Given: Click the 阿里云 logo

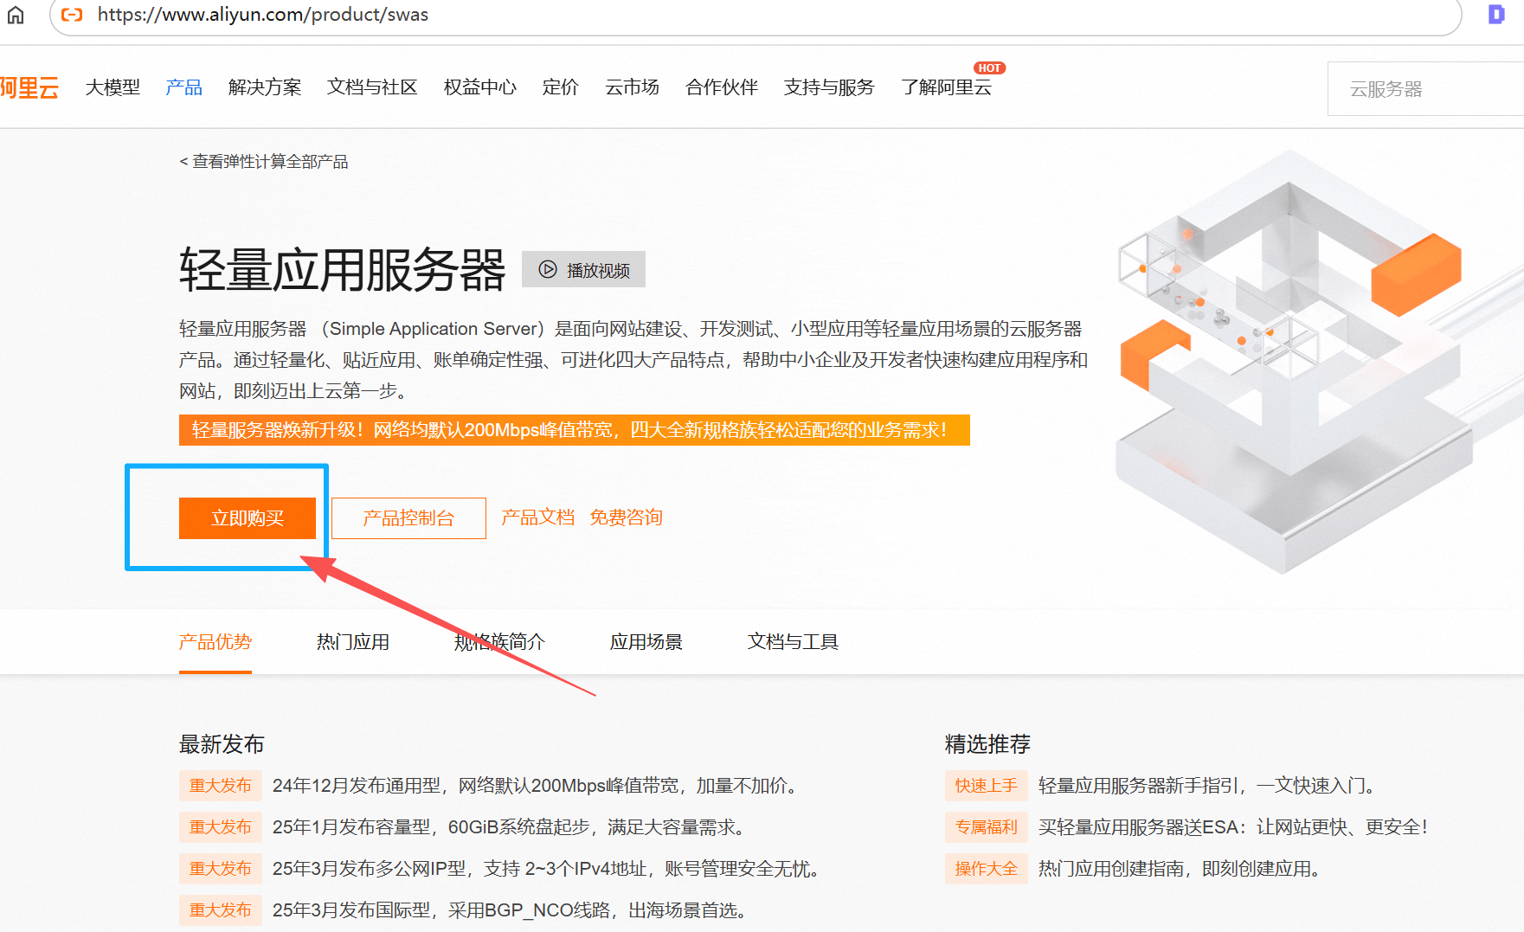Looking at the screenshot, I should 29,88.
